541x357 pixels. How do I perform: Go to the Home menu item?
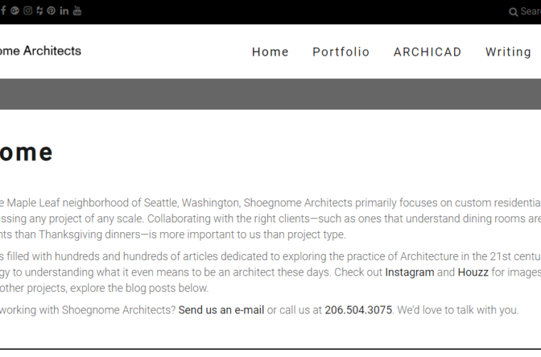[270, 52]
